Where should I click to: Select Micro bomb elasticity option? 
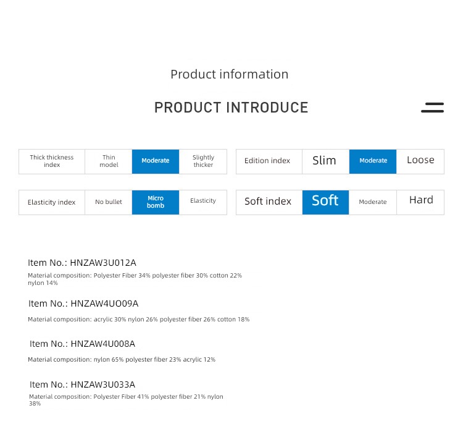click(156, 202)
